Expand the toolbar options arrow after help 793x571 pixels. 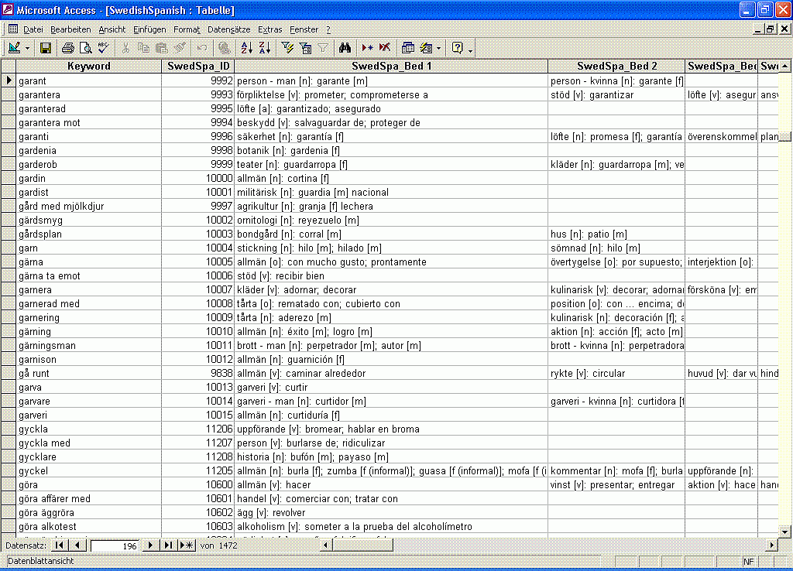click(x=470, y=50)
